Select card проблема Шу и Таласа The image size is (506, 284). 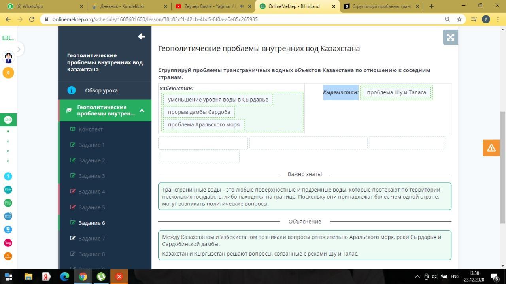click(x=396, y=92)
